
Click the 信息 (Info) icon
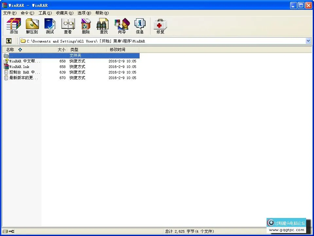[x=140, y=25]
